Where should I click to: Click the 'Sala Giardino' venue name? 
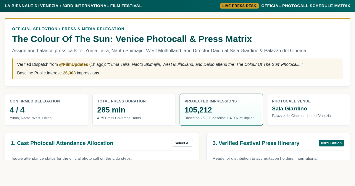tap(290, 109)
